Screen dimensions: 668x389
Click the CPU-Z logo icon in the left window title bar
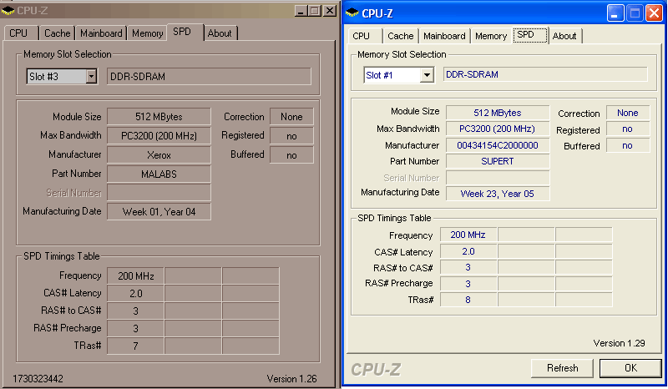[8, 10]
